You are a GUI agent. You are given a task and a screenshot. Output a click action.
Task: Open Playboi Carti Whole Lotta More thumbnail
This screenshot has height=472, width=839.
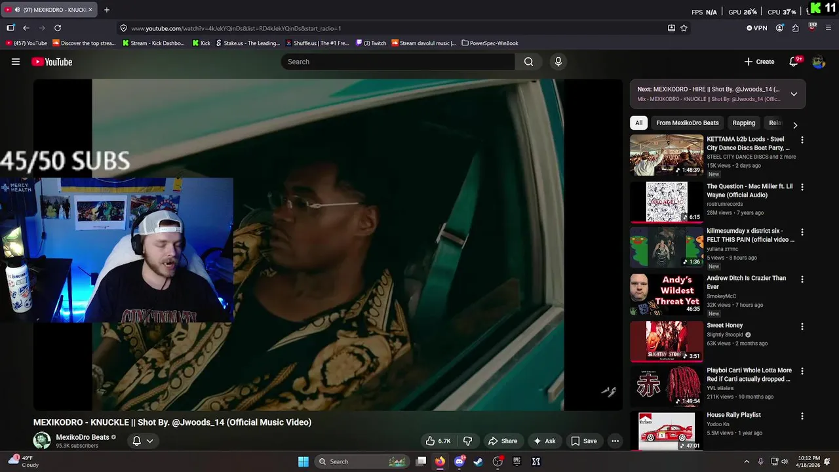tap(667, 387)
